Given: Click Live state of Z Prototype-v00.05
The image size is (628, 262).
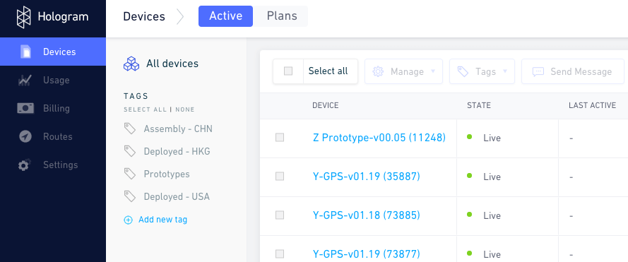Looking at the screenshot, I should point(492,138).
